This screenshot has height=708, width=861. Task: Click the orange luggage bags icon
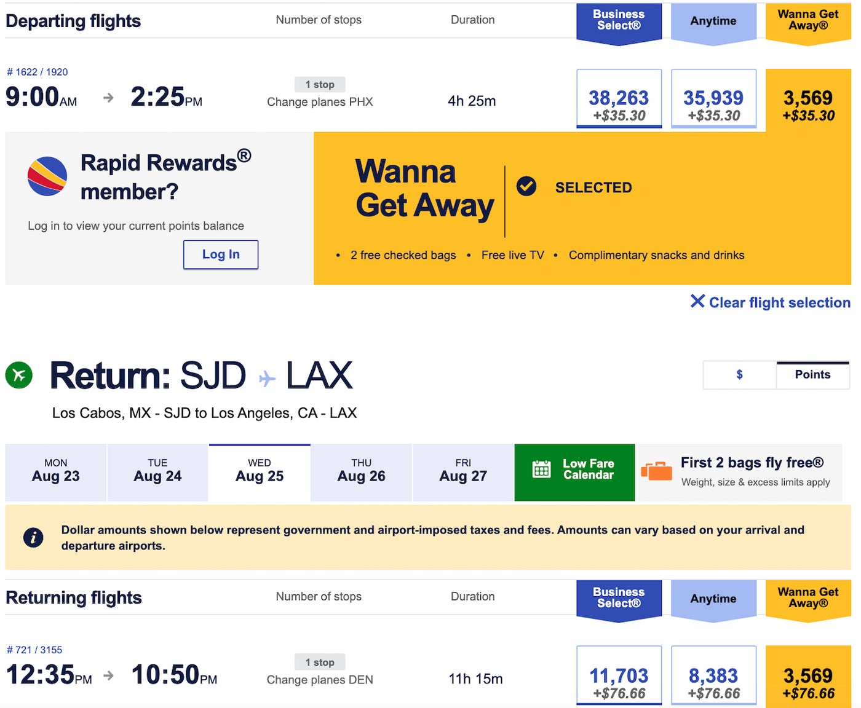657,471
